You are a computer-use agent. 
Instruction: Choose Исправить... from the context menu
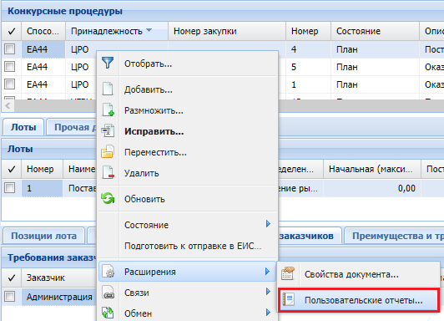pyautogui.click(x=187, y=131)
